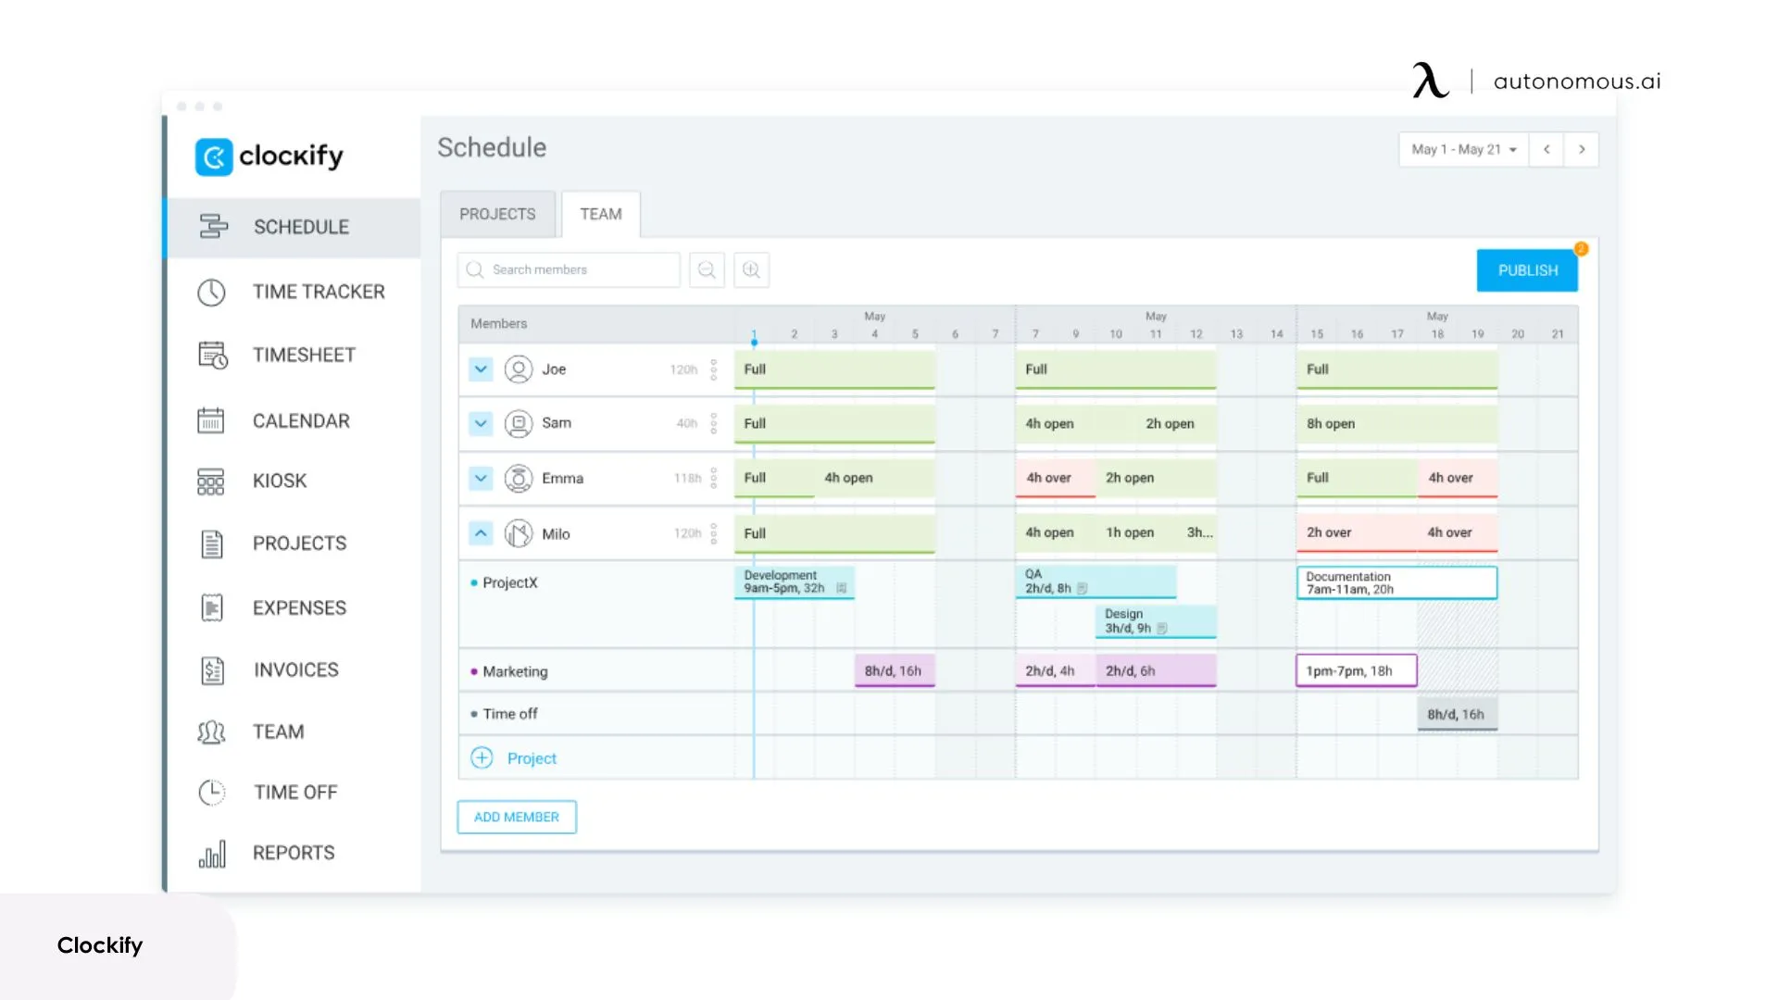Go to the next date range arrow
The width and height of the screenshot is (1778, 1000).
pos(1582,150)
